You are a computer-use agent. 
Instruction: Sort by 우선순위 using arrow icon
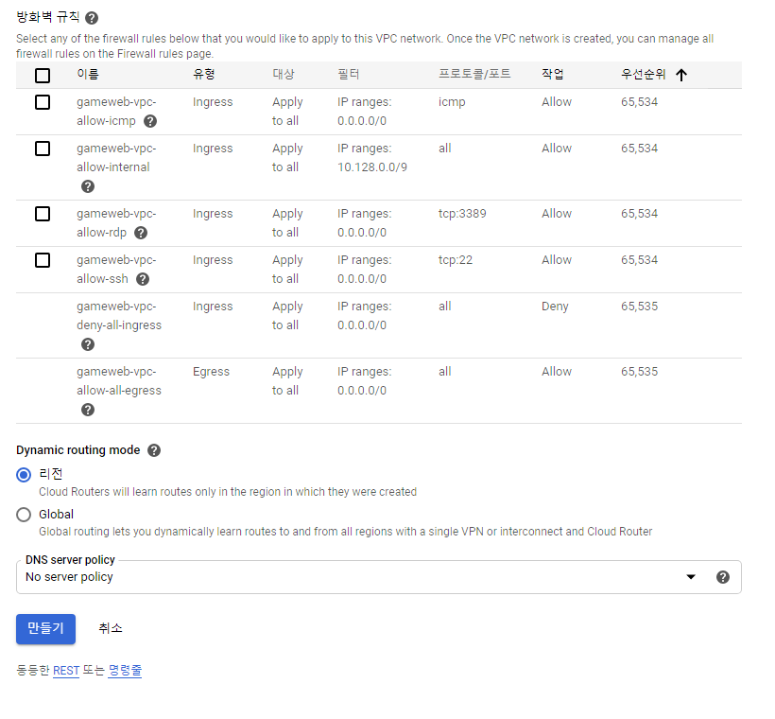pyautogui.click(x=681, y=75)
